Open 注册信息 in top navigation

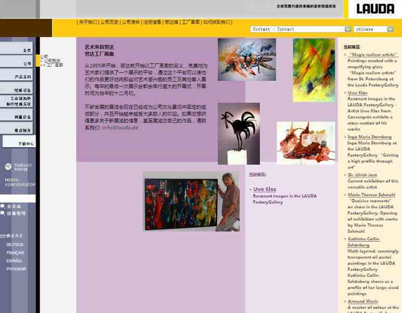click(152, 22)
